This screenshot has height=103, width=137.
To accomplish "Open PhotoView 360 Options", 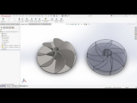I will coord(52,19).
